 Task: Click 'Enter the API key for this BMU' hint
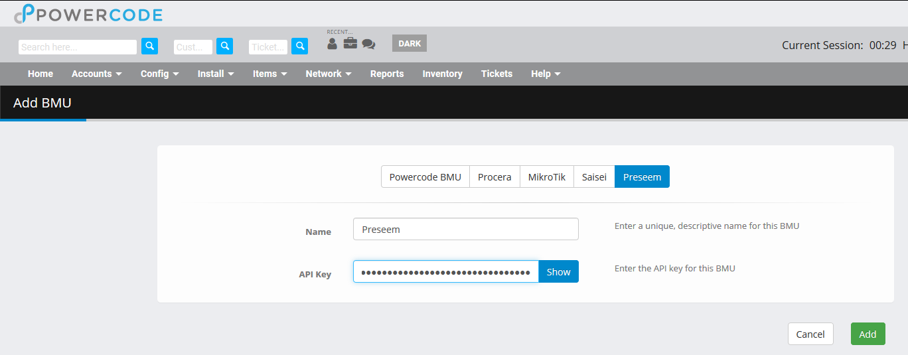point(675,268)
